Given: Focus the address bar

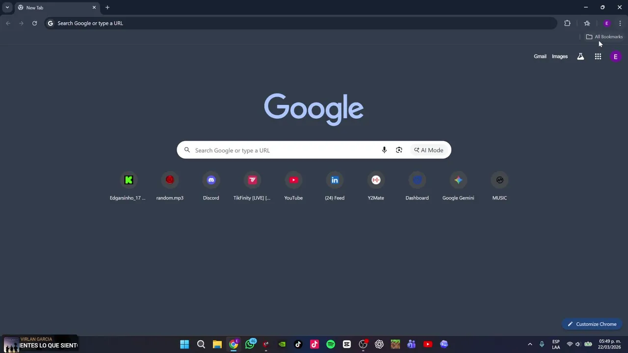Looking at the screenshot, I should point(301,23).
